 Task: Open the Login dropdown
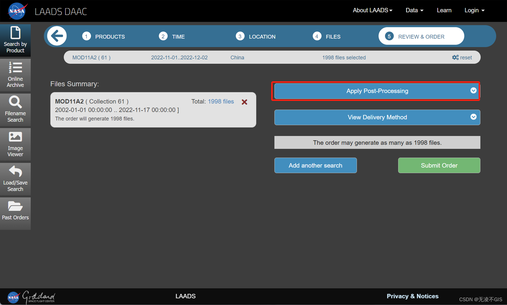tap(475, 10)
